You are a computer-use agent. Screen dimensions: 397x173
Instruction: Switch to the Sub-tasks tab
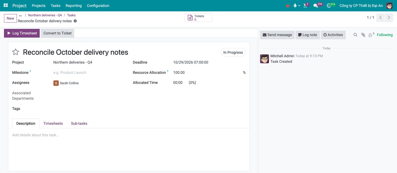coord(79,124)
